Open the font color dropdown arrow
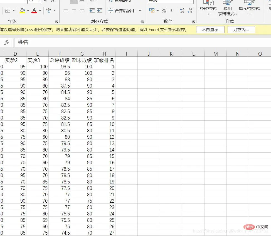 pos(40,11)
